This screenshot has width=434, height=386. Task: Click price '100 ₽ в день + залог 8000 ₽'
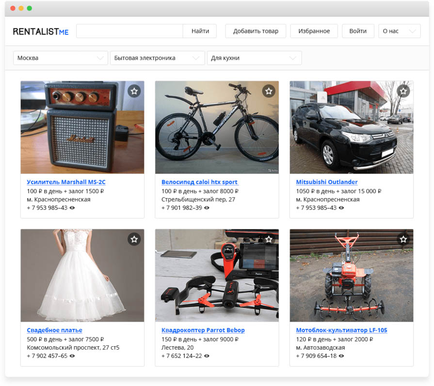[x=200, y=191]
